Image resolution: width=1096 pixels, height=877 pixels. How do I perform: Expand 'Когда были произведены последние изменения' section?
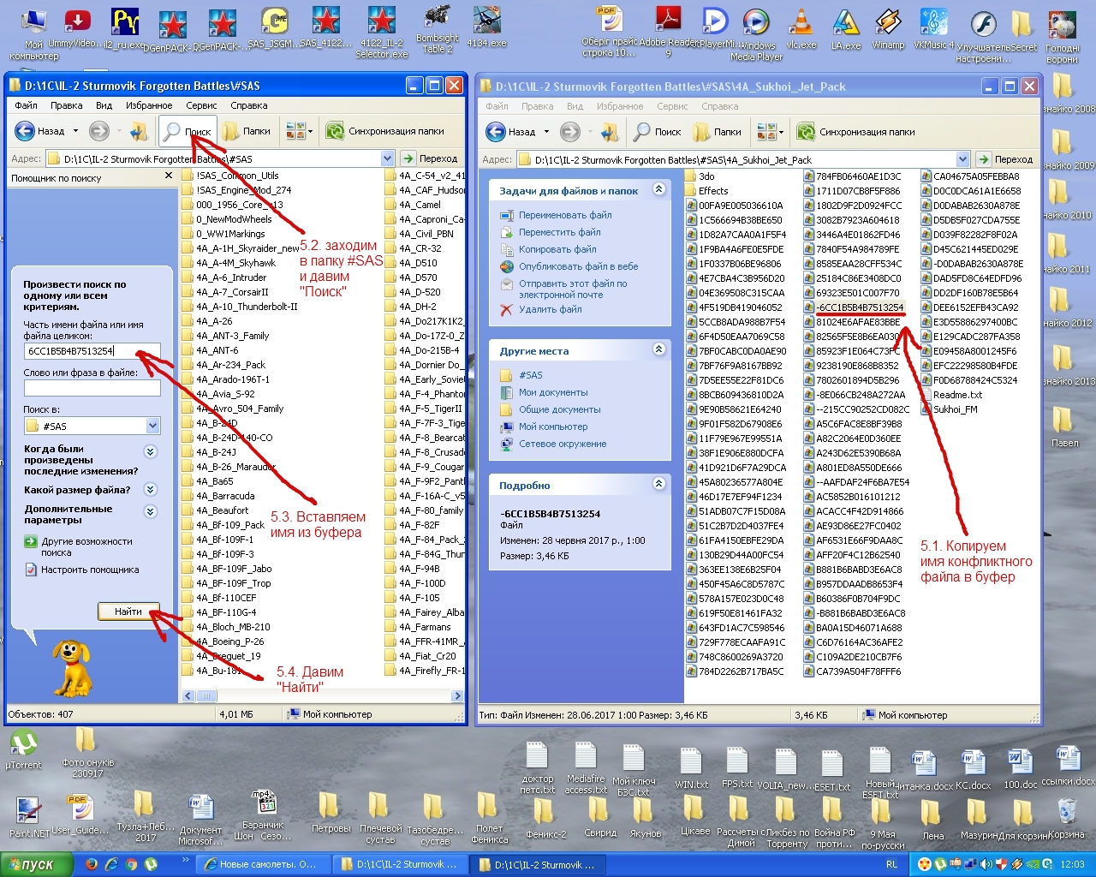(151, 451)
